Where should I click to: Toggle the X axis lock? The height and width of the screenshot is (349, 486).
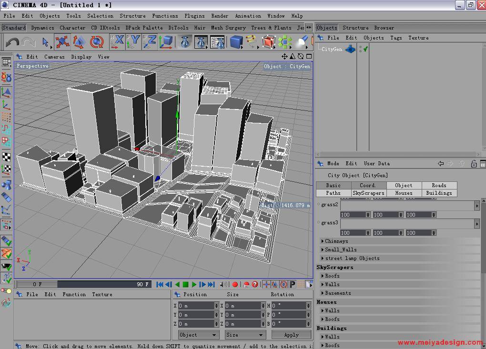click(117, 42)
